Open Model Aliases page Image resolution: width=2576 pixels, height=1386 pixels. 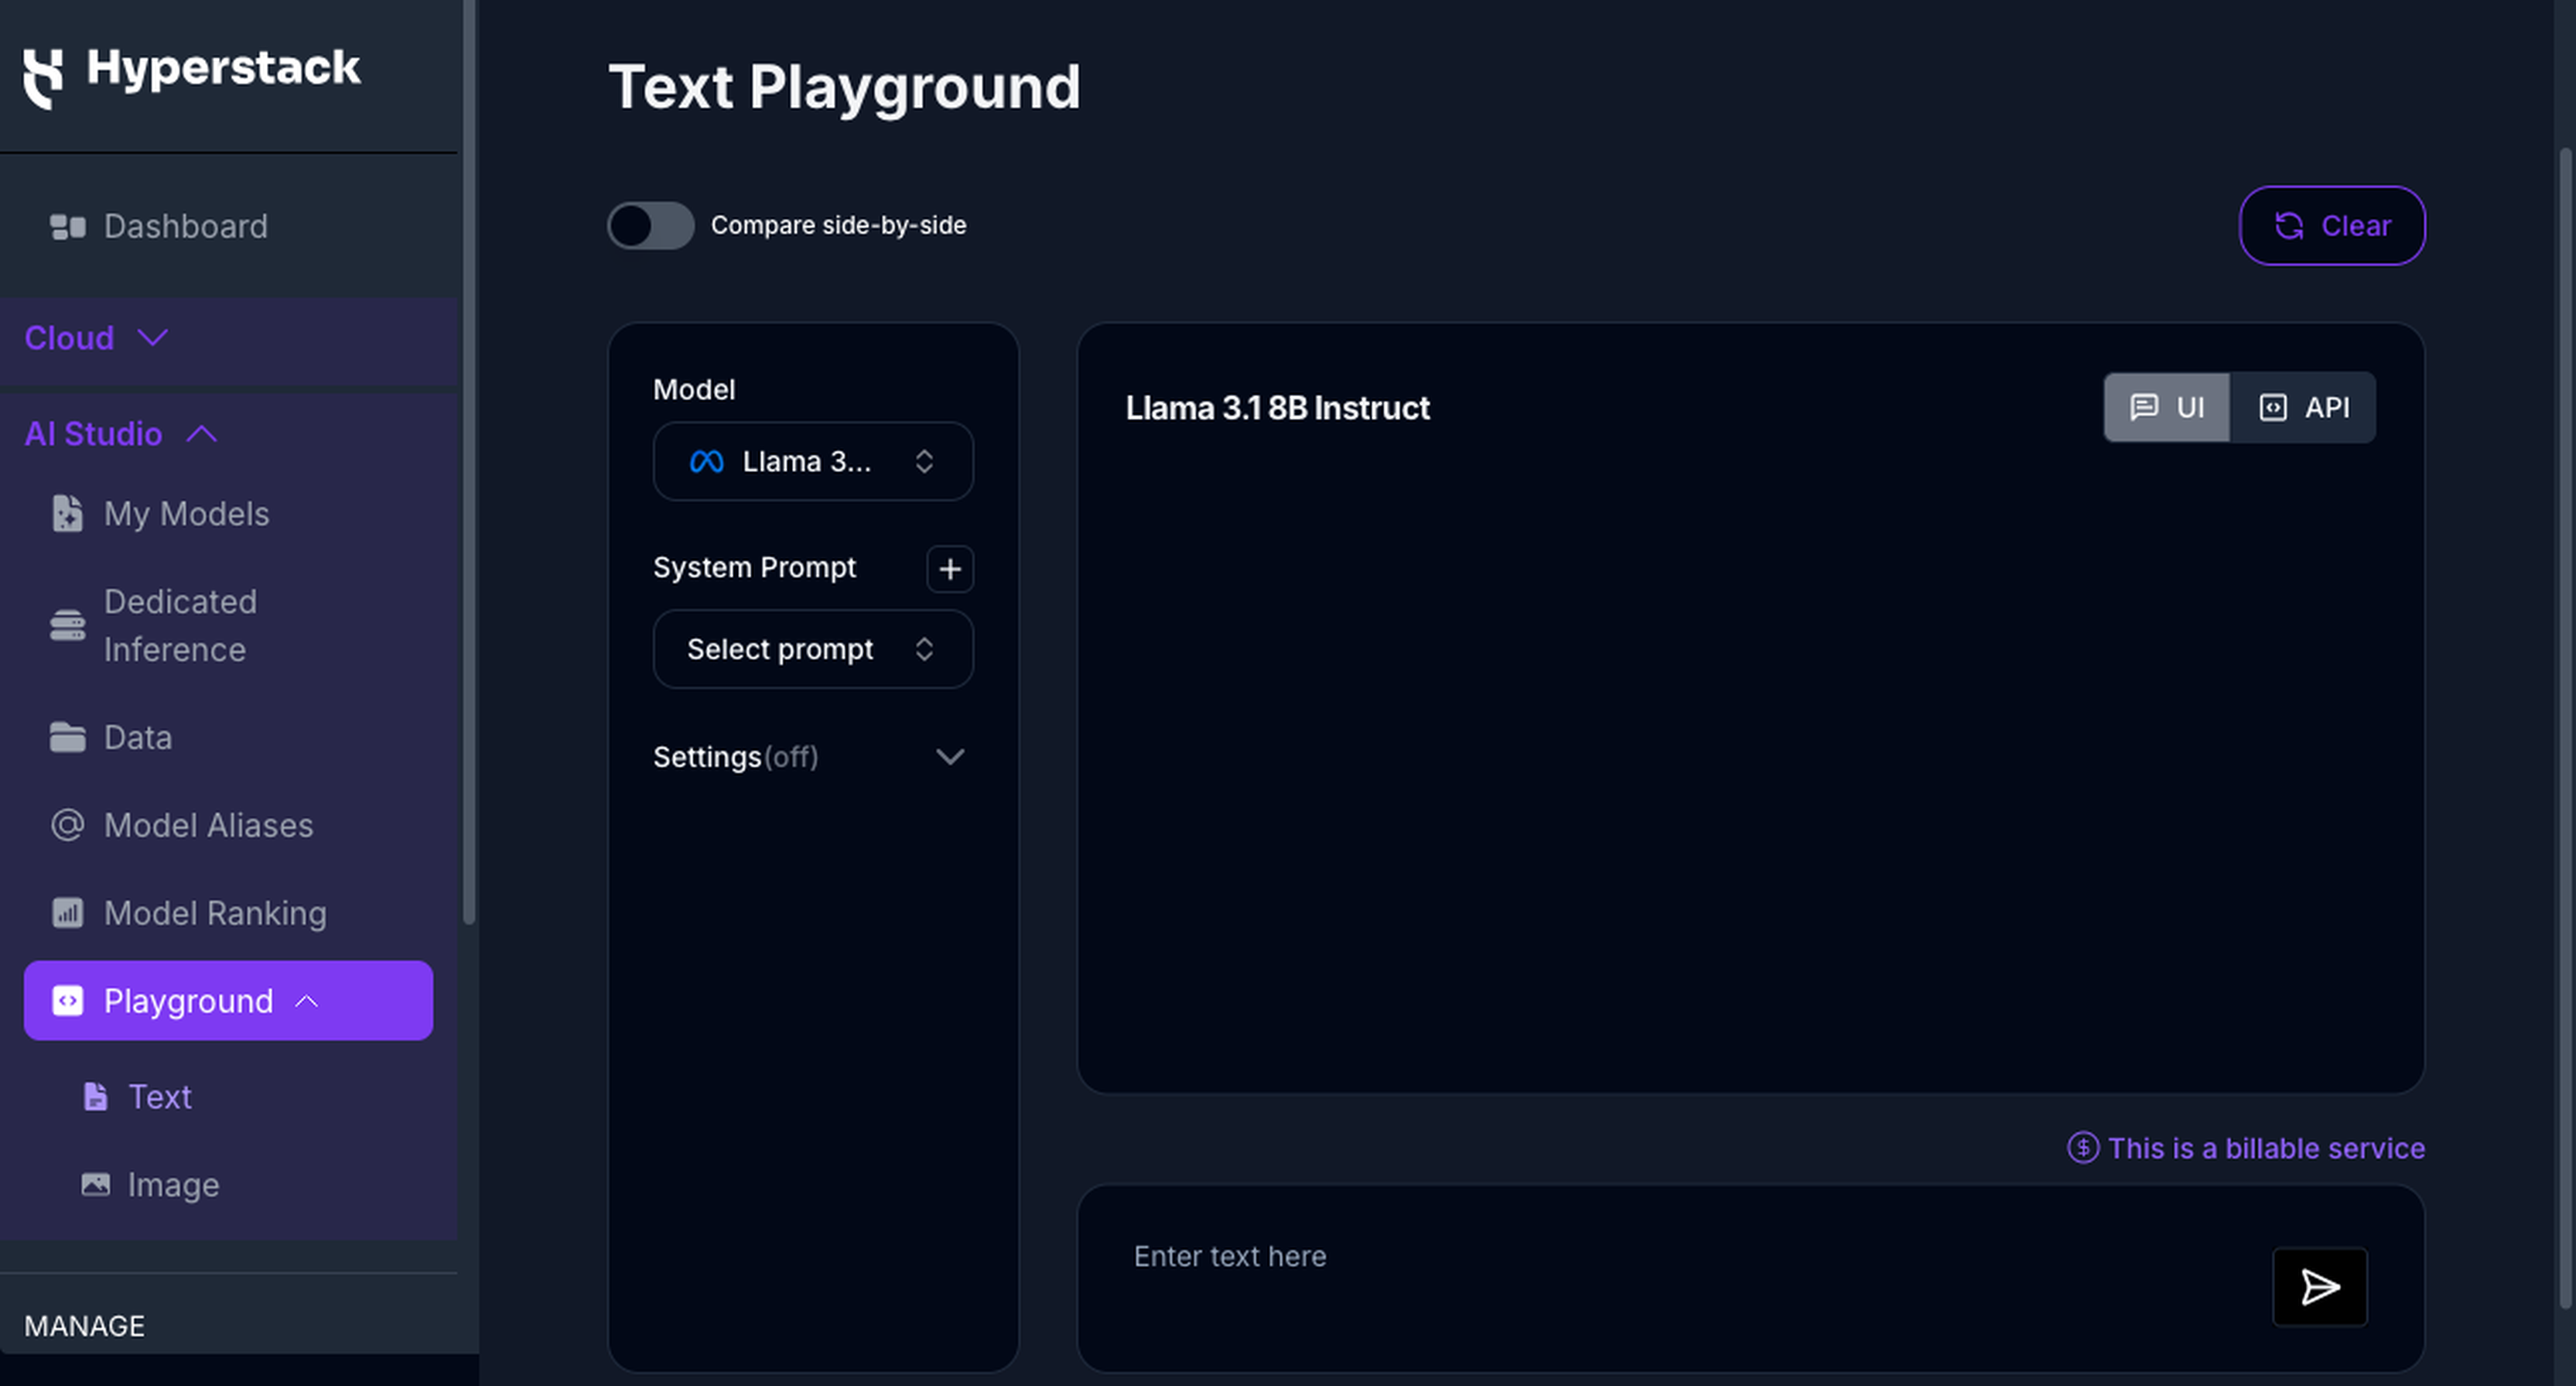pyautogui.click(x=208, y=825)
